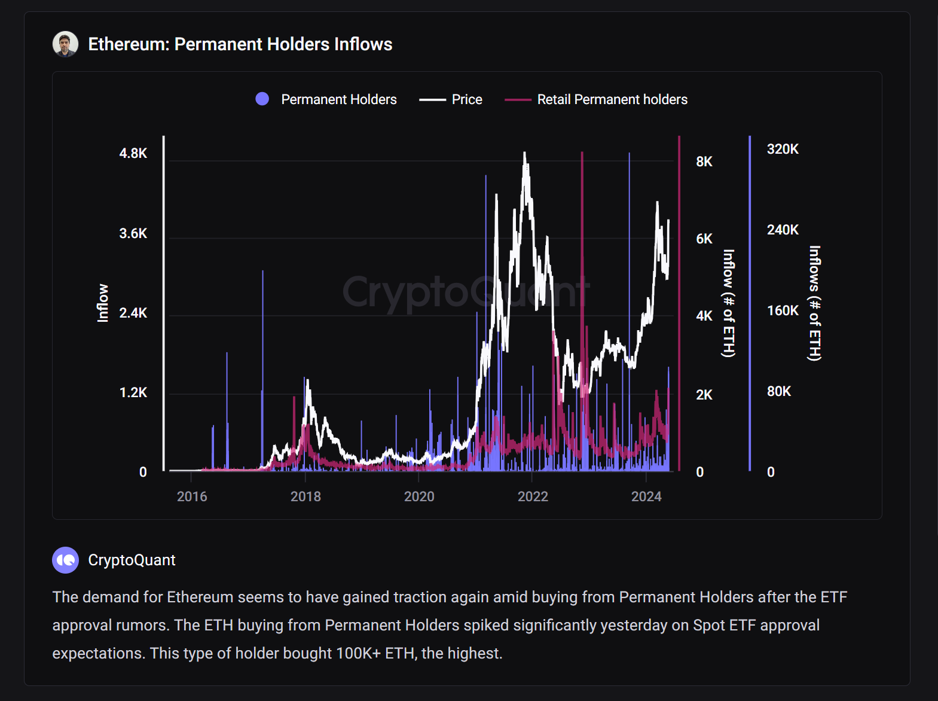Screen dimensions: 938x701
Task: Click the CryptoQuant watermark in the chart
Action: pyautogui.click(x=466, y=292)
